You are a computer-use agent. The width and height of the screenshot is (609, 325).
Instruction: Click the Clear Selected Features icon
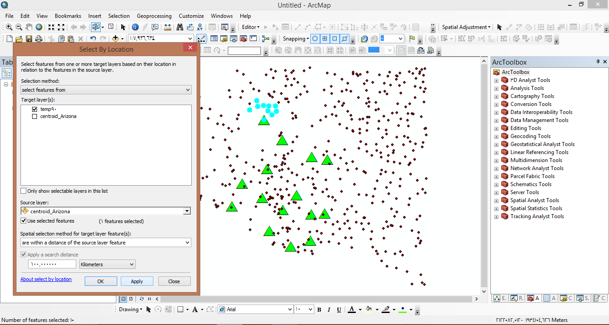111,27
